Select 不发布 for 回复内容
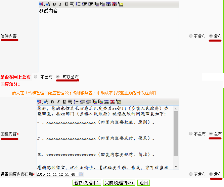Image resolution: width=224 pixels, height=187 pixels. tap(191, 134)
